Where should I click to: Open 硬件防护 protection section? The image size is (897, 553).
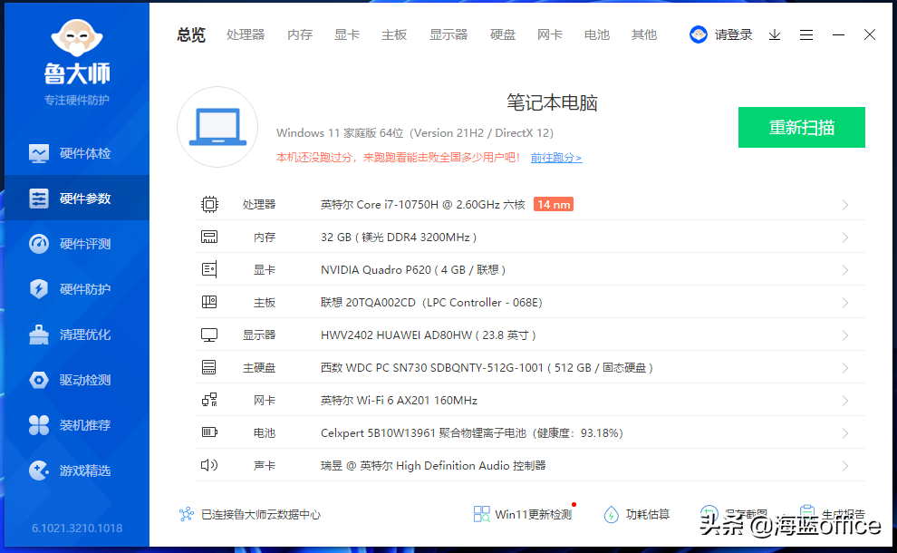(77, 289)
